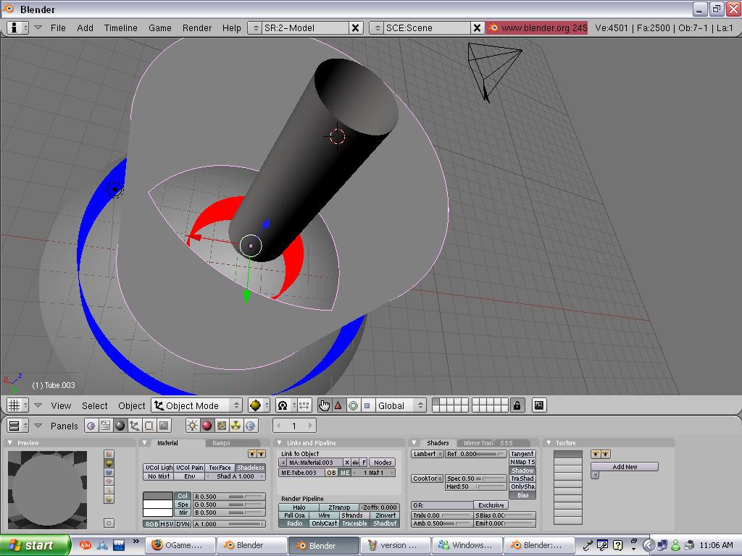
Task: Toggle the Traceable option off
Action: point(354,523)
